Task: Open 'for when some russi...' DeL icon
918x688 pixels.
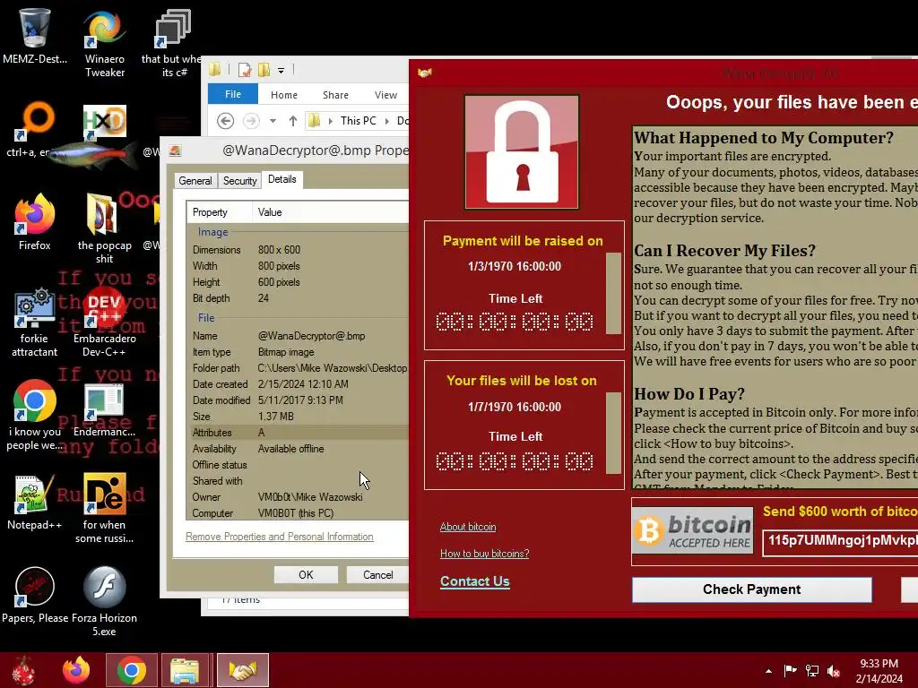Action: click(x=104, y=508)
